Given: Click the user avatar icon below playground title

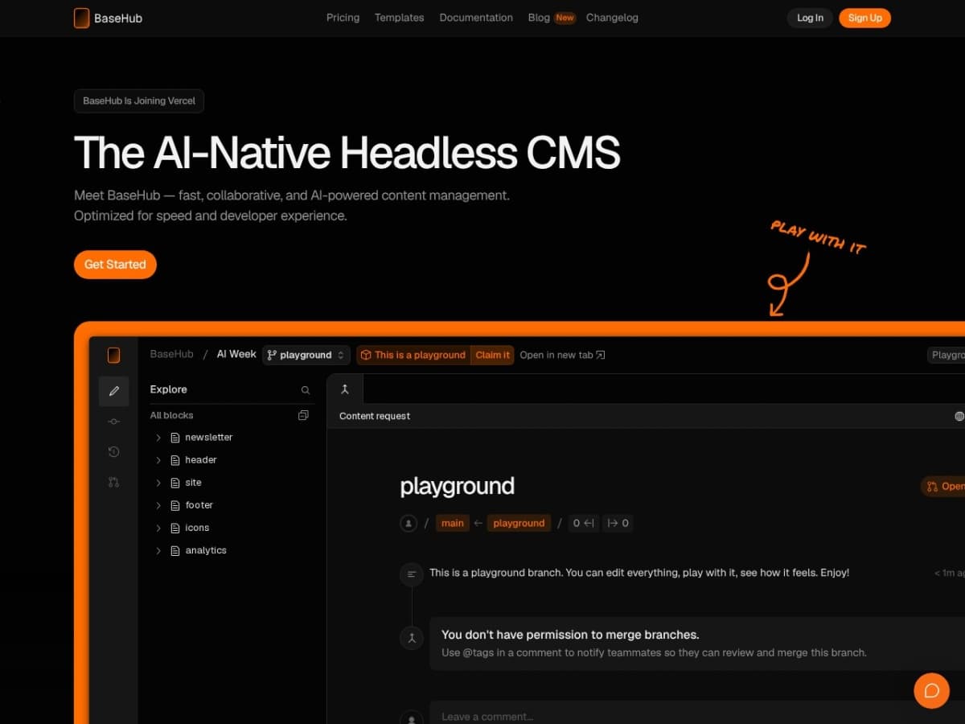Looking at the screenshot, I should tap(409, 523).
